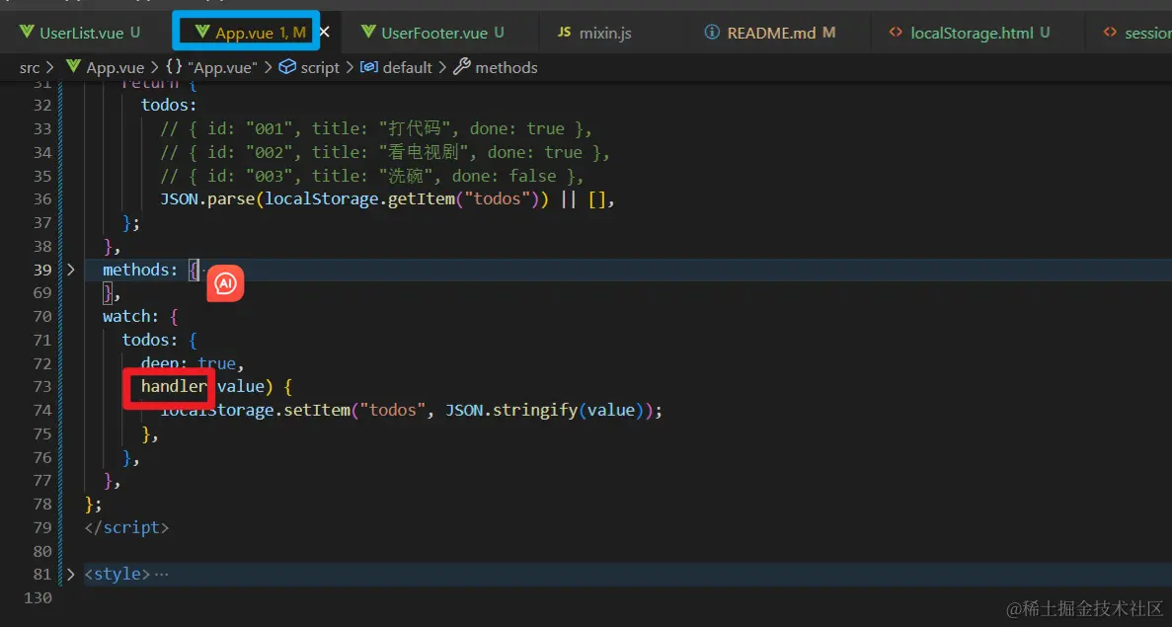Click the HTML icon on localStorage.html tab
The image size is (1172, 627).
tap(896, 33)
